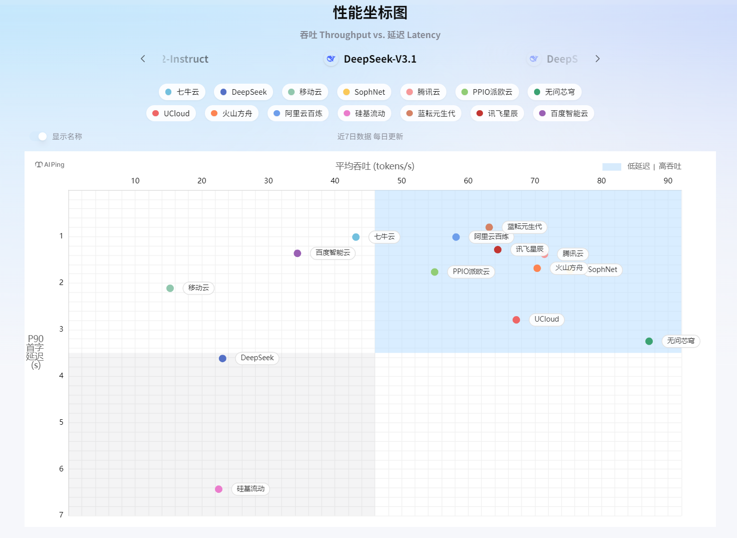
Task: Toggle the 蓝耘元生代 legend chip
Action: pos(431,114)
